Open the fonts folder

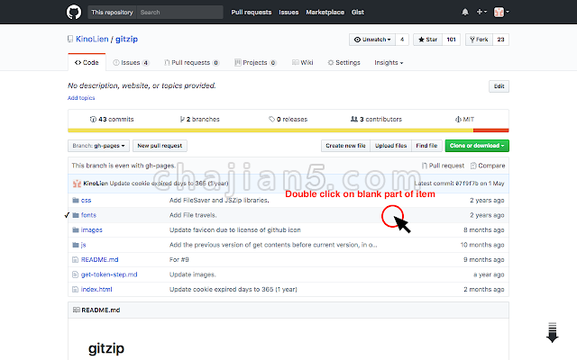[x=88, y=215]
